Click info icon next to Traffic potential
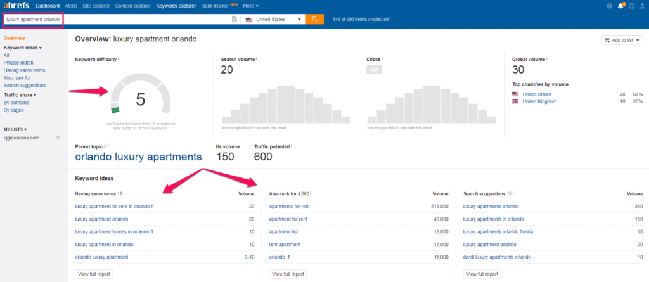This screenshot has width=649, height=282. click(x=291, y=146)
